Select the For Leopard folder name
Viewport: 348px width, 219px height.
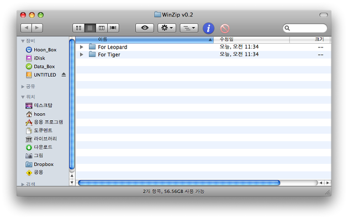(x=113, y=47)
